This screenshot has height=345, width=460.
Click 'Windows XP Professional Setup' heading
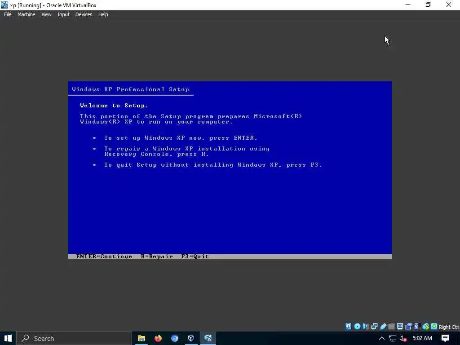tap(131, 89)
